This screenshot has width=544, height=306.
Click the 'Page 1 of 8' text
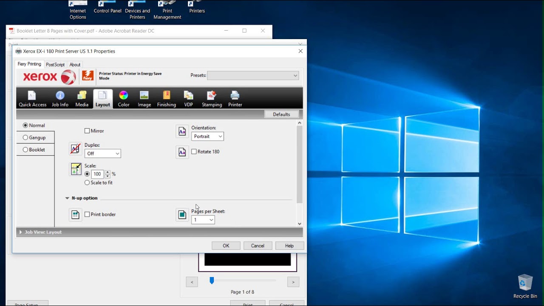pos(242,292)
